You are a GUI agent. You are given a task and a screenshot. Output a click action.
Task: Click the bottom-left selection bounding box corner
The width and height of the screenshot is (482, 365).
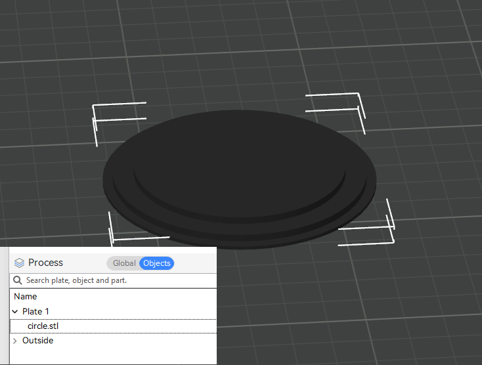click(113, 240)
